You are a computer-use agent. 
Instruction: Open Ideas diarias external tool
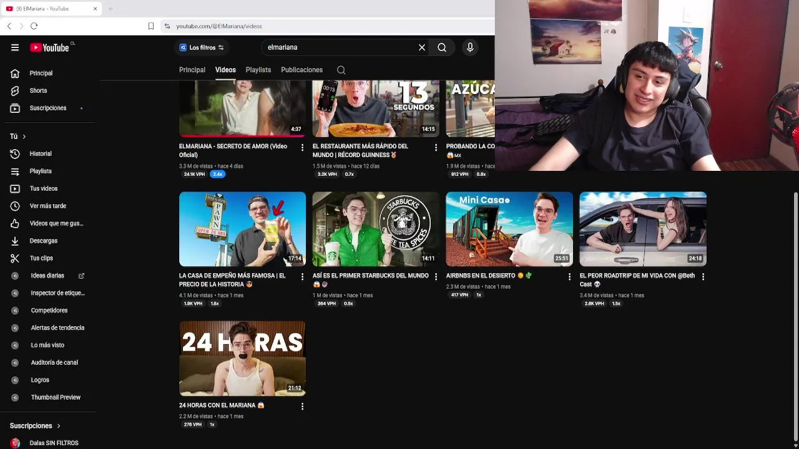tap(47, 276)
